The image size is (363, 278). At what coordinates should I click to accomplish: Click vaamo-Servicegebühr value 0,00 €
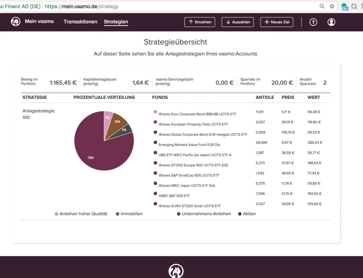point(224,83)
